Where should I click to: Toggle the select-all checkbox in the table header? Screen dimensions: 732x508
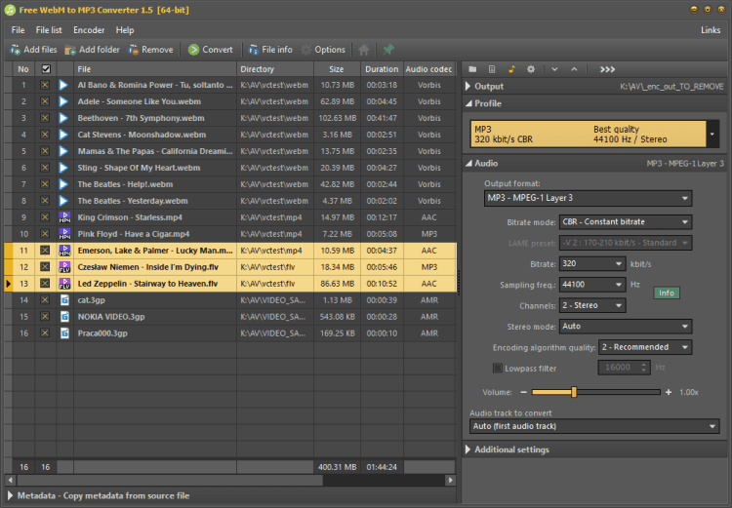click(45, 69)
